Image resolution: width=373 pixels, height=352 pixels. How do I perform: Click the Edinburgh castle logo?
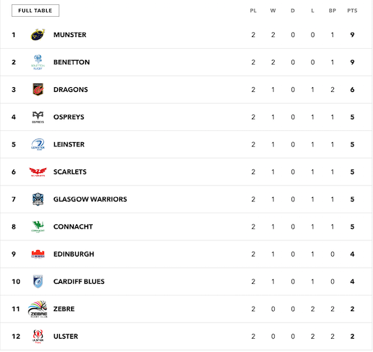38,254
